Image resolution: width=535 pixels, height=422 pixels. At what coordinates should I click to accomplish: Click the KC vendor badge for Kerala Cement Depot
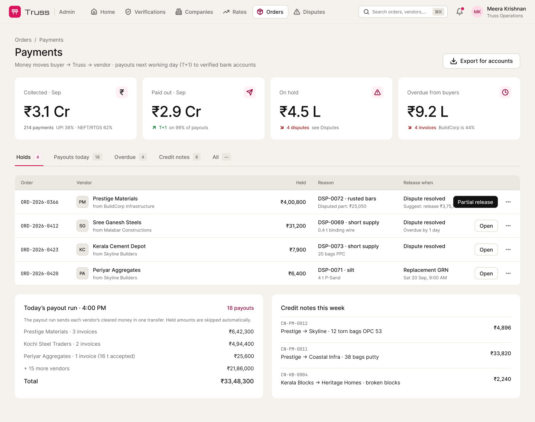(82, 250)
